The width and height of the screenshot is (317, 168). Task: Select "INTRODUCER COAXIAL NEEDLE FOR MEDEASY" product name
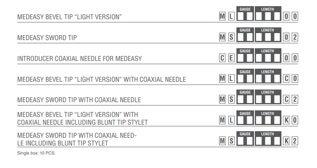[x=79, y=58]
